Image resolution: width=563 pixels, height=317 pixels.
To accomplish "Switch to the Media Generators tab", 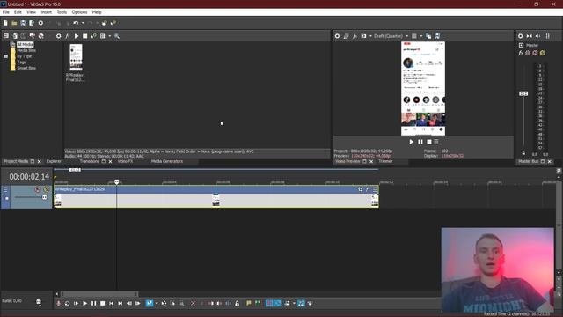I will (167, 161).
